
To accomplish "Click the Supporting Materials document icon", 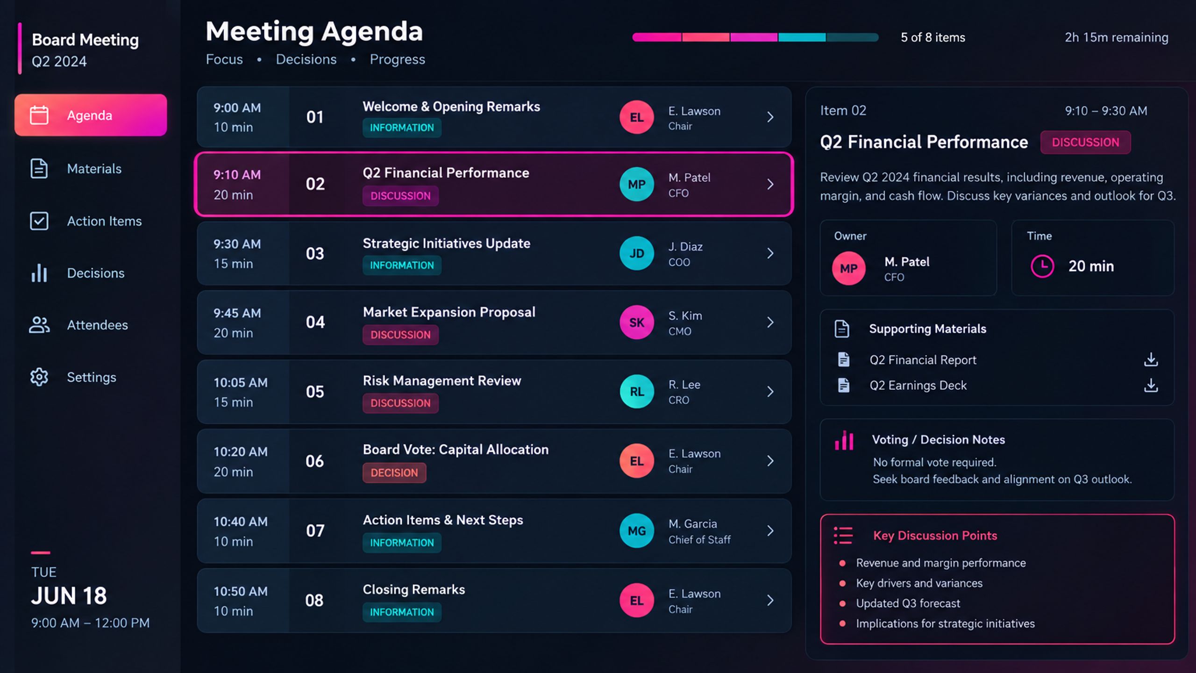I will coord(842,329).
